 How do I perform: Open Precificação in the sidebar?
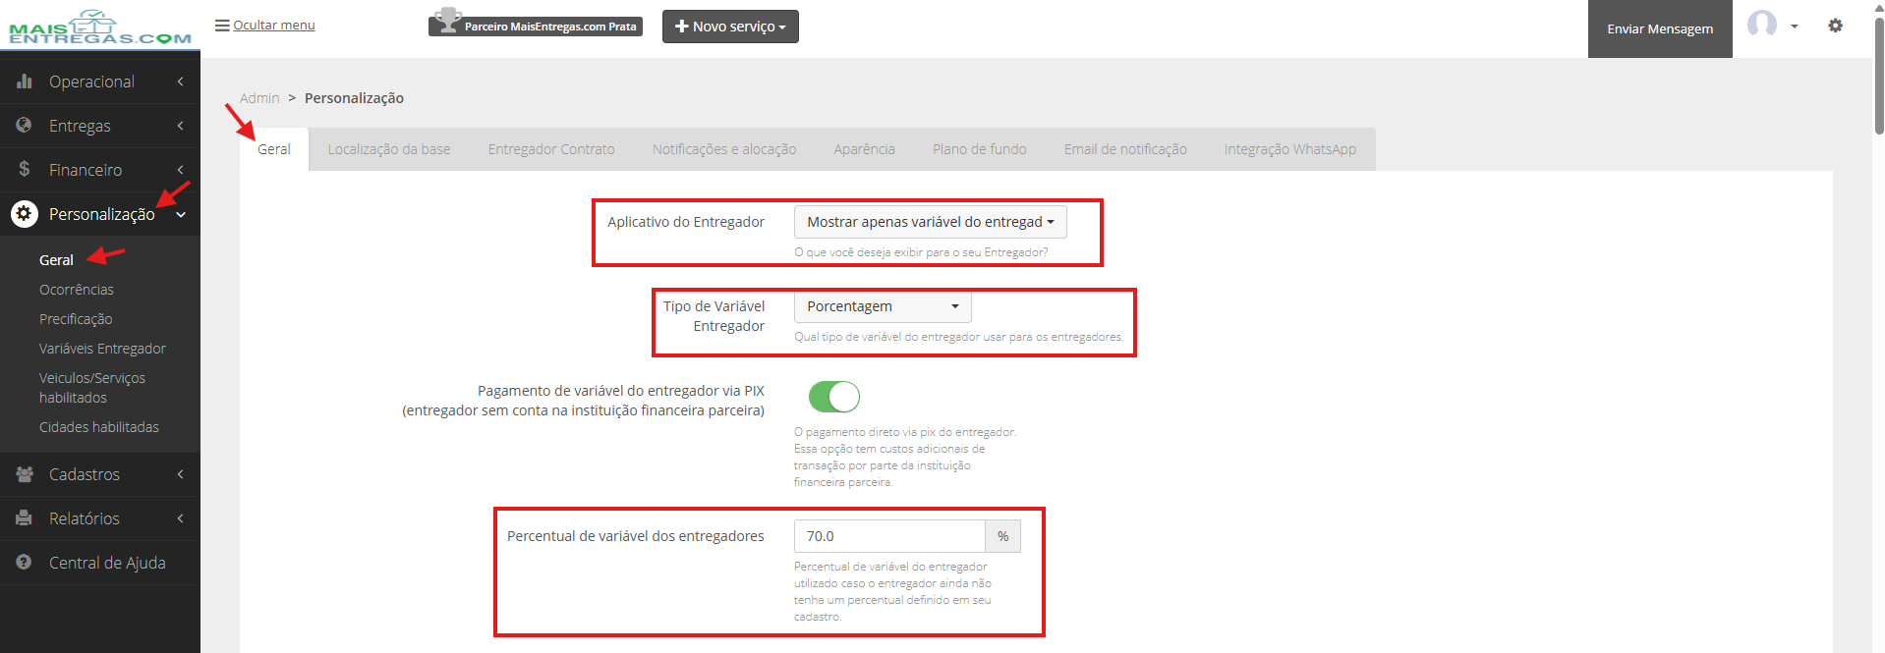(76, 319)
